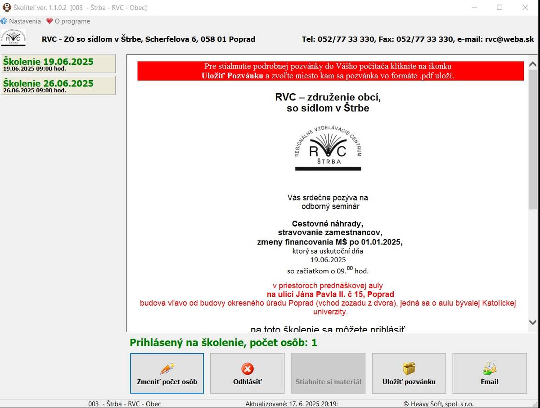The width and height of the screenshot is (540, 408).
Task: Click the red X Odhlásiť icon
Action: click(247, 369)
